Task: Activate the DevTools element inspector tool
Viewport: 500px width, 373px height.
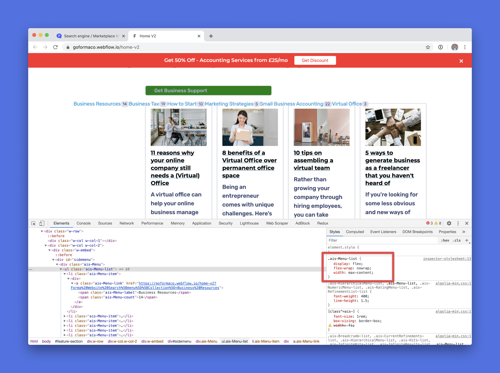Action: (x=33, y=223)
